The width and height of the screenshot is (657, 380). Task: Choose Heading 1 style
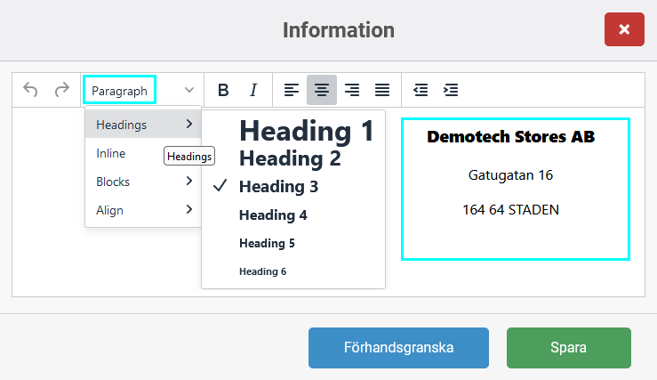click(x=306, y=132)
